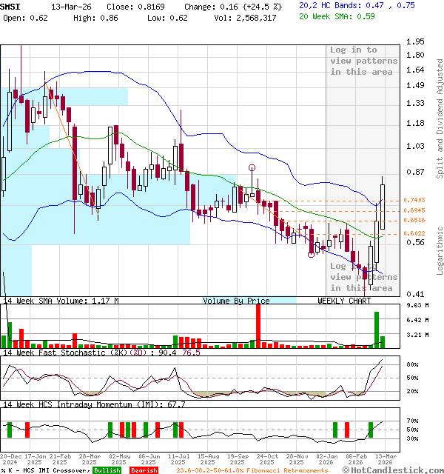Select the WEEKLY CHART label

344,301
